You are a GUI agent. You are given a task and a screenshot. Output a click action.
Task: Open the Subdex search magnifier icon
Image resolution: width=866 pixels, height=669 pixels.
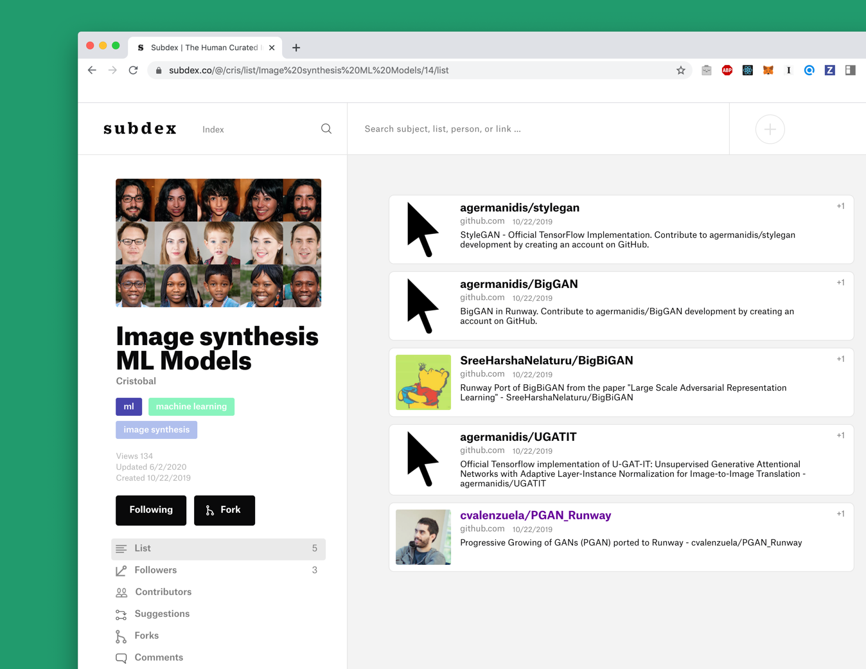pos(326,129)
